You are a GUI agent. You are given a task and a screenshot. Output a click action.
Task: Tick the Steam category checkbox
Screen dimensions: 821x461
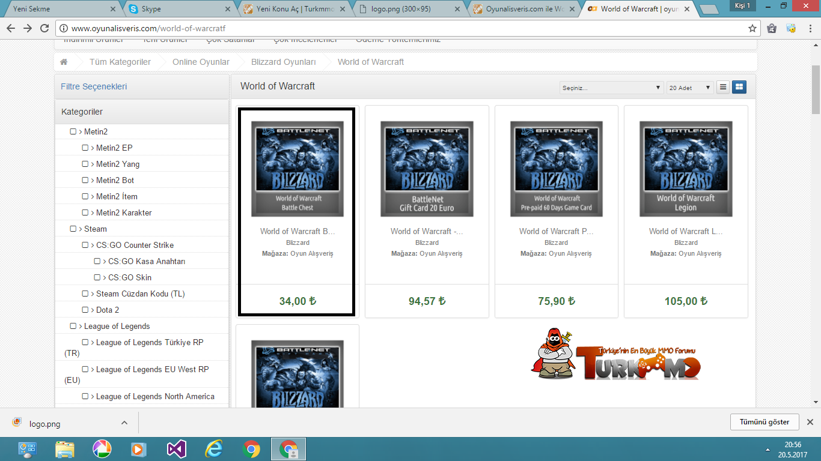(73, 229)
